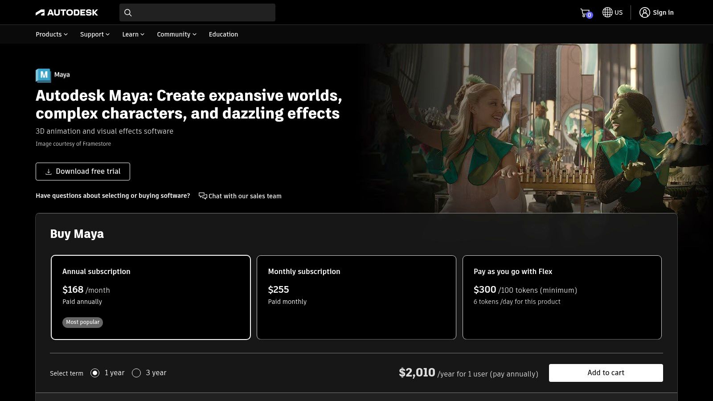Choose the 3 year subscription term

tap(136, 373)
